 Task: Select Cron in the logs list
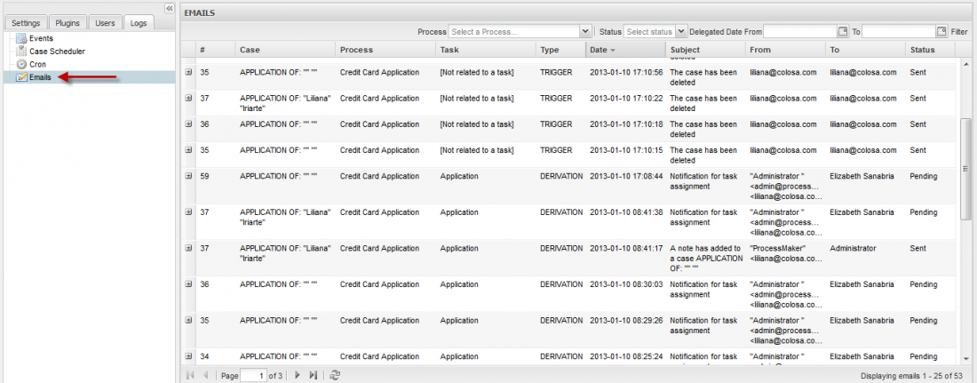tap(37, 65)
